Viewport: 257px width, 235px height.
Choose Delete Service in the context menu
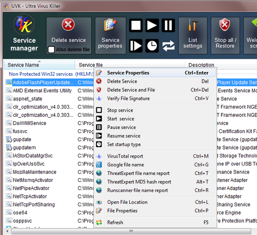click(155, 81)
